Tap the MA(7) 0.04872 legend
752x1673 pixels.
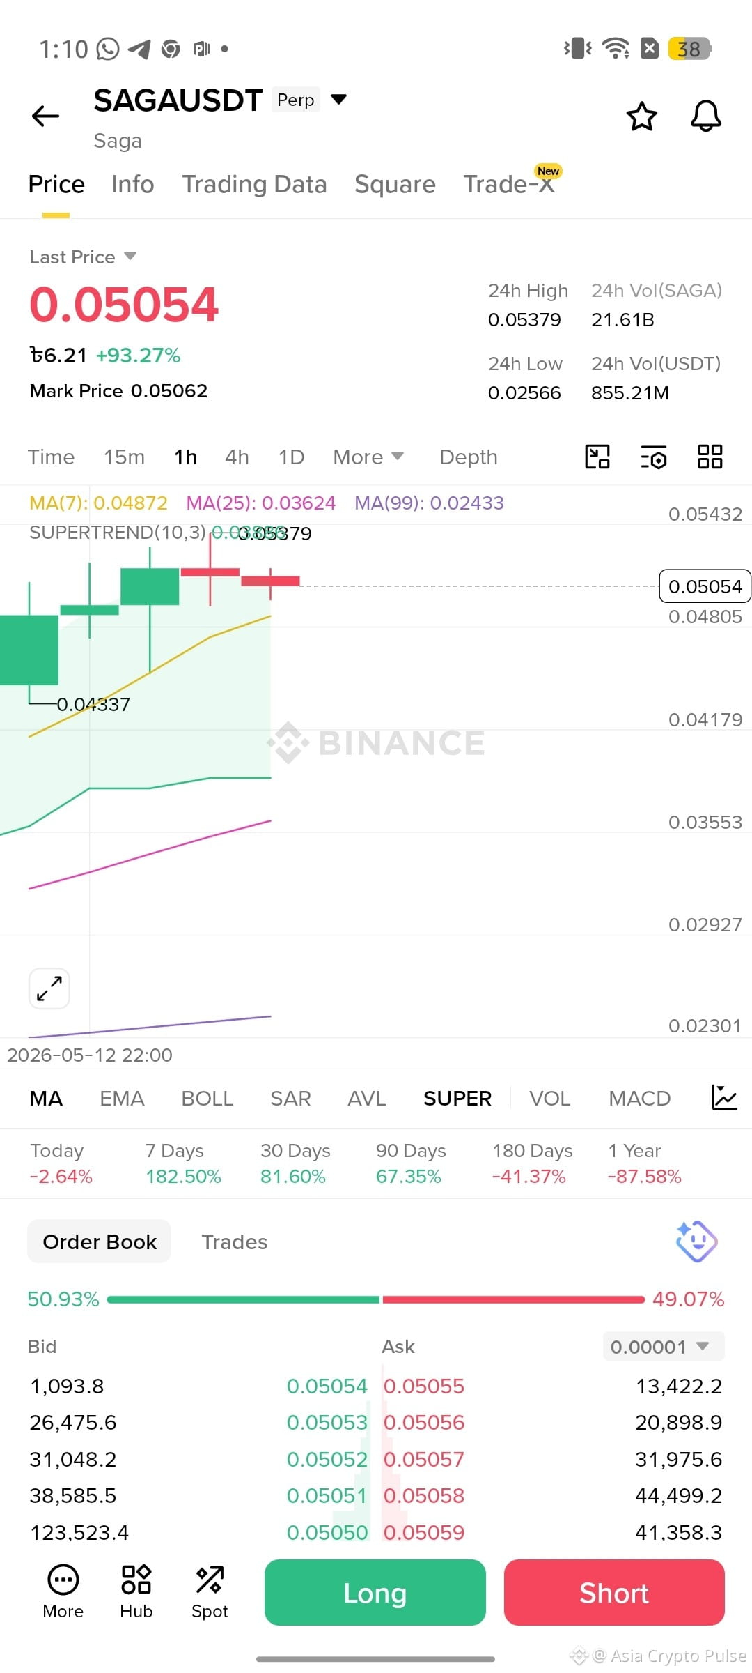[98, 503]
